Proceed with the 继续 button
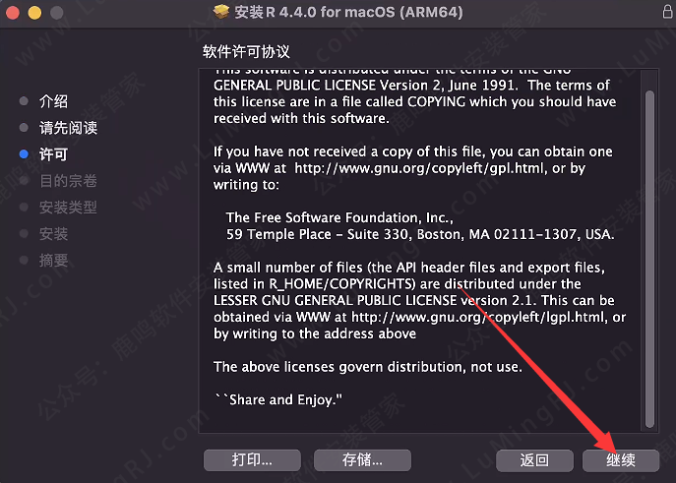Viewport: 676px width, 483px height. (x=621, y=460)
